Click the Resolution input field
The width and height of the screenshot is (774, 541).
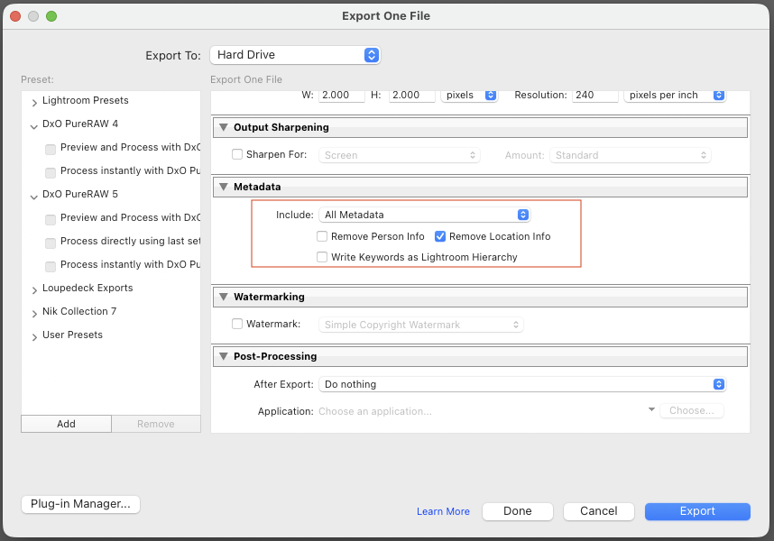point(595,95)
